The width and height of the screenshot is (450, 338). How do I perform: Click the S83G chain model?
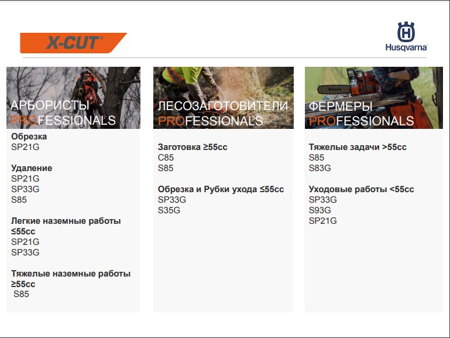click(x=320, y=168)
